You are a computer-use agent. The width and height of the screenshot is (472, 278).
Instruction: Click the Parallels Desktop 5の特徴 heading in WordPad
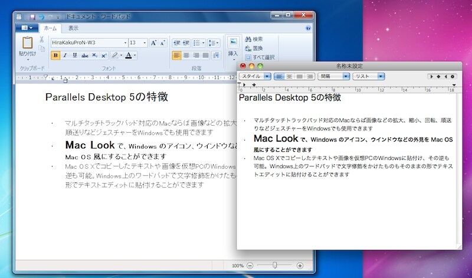click(x=107, y=97)
